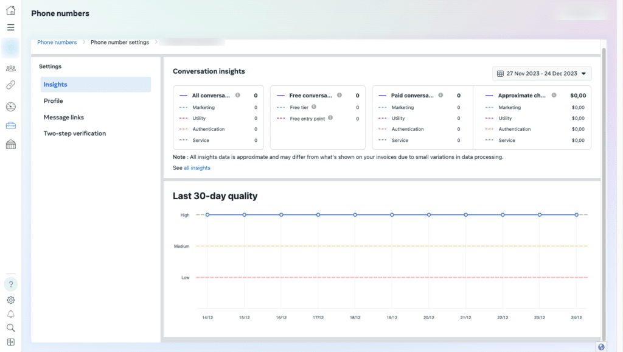This screenshot has width=623, height=352.
Task: Open the date range dropdown
Action: (x=541, y=74)
